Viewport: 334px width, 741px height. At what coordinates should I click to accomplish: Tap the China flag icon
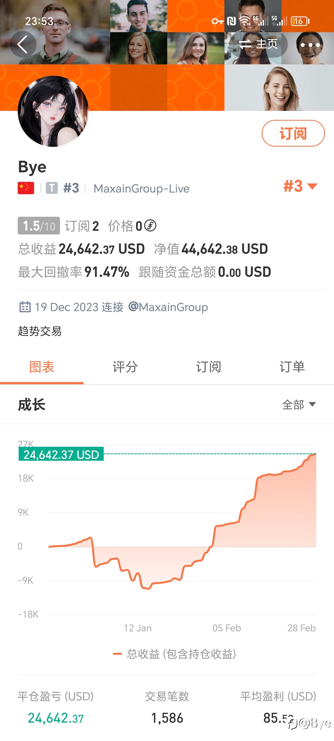pos(26,188)
